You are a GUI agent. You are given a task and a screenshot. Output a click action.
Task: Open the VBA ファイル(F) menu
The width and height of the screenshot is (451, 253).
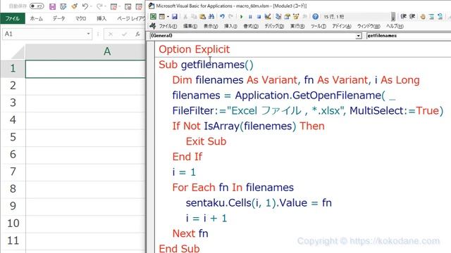coord(168,26)
